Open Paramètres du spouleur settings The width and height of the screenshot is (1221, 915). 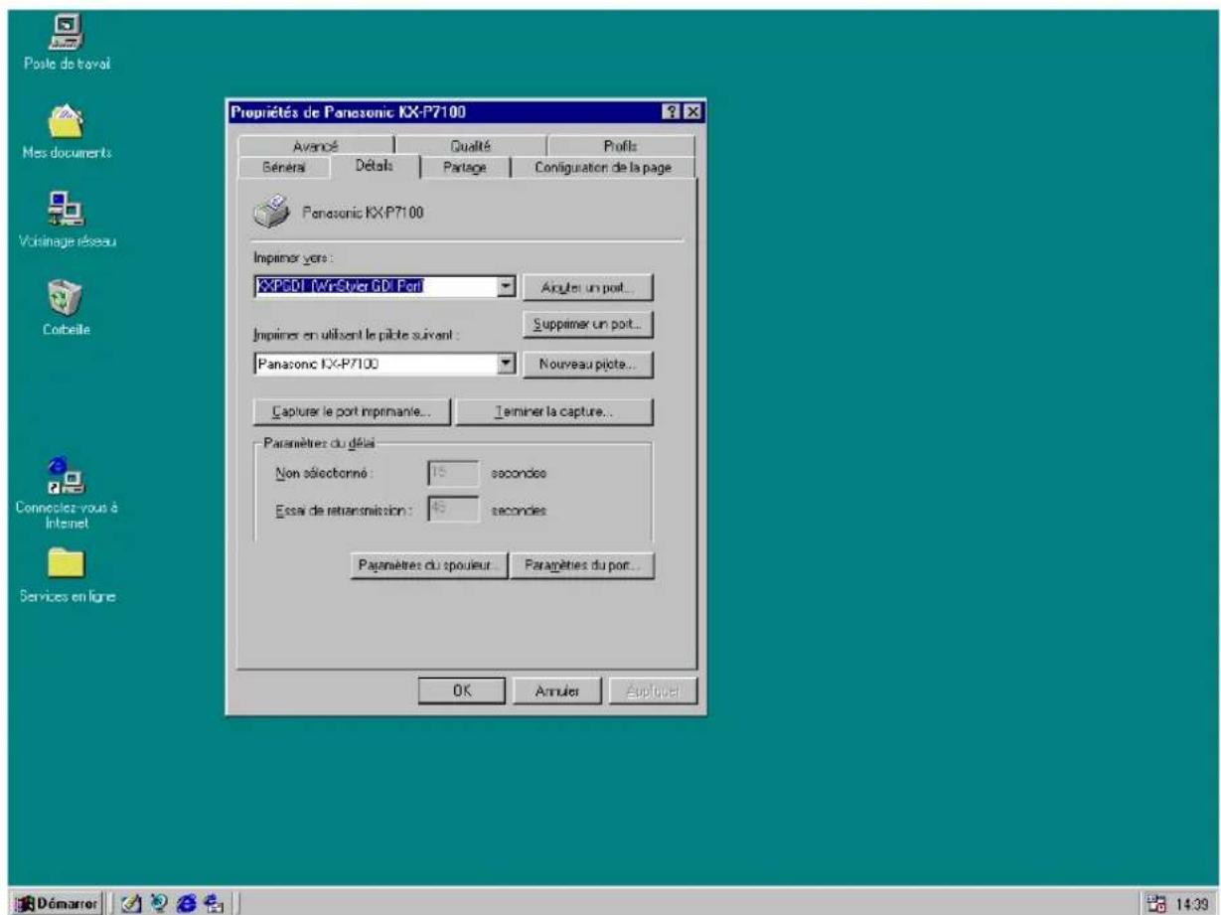[428, 565]
